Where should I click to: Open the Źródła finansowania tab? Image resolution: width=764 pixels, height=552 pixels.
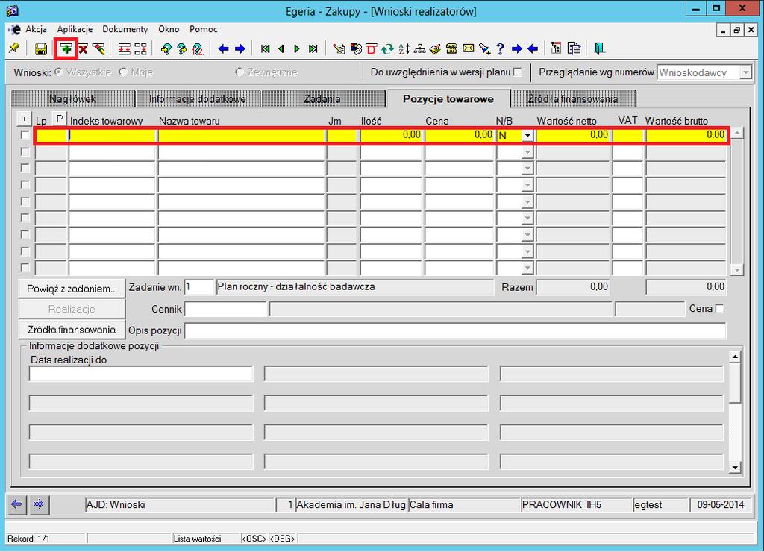573,99
